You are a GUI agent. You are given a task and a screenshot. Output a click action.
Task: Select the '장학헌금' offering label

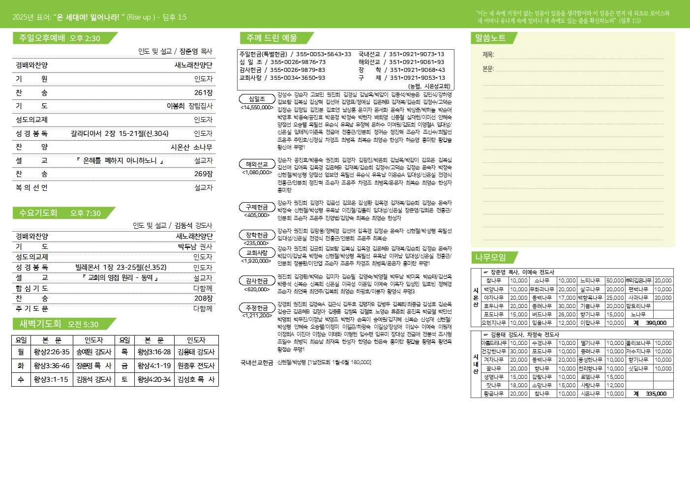(x=257, y=235)
